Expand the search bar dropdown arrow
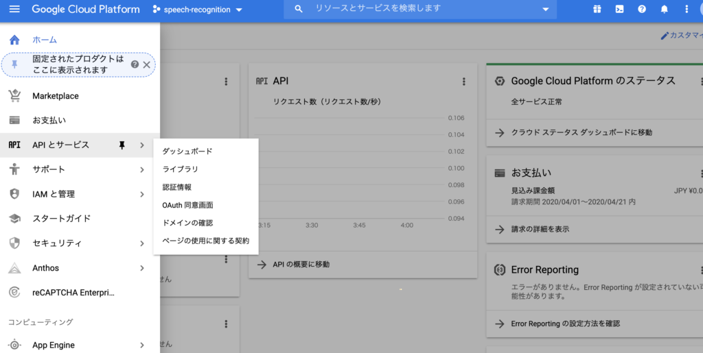This screenshot has height=353, width=703. (x=546, y=10)
